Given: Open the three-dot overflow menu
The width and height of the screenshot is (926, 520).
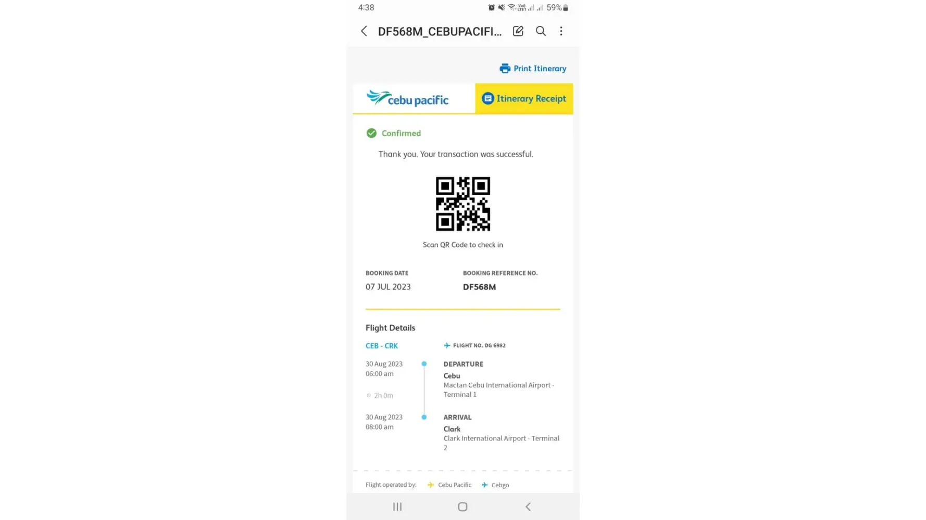Looking at the screenshot, I should coord(561,31).
